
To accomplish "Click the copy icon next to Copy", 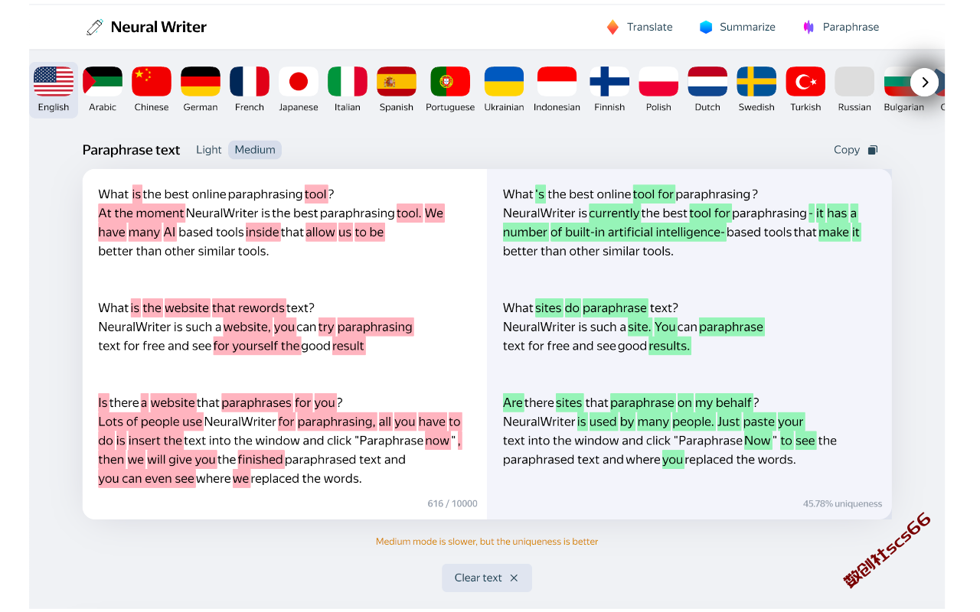I will pos(873,150).
